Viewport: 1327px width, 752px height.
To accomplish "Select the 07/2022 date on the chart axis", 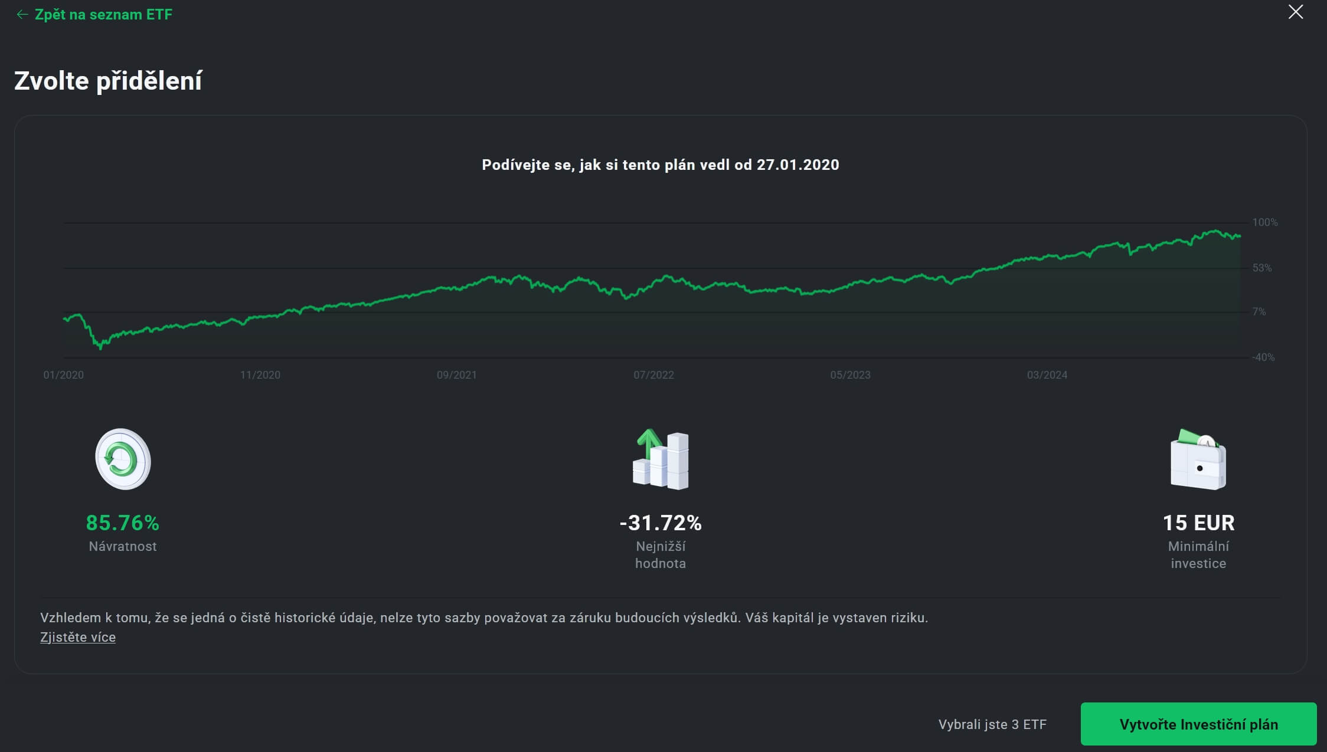I will (653, 375).
